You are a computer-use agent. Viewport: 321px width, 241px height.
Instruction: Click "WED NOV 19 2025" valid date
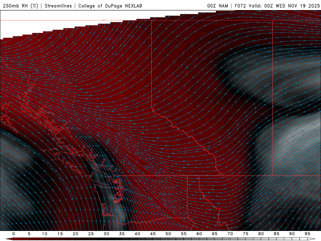coord(297,6)
